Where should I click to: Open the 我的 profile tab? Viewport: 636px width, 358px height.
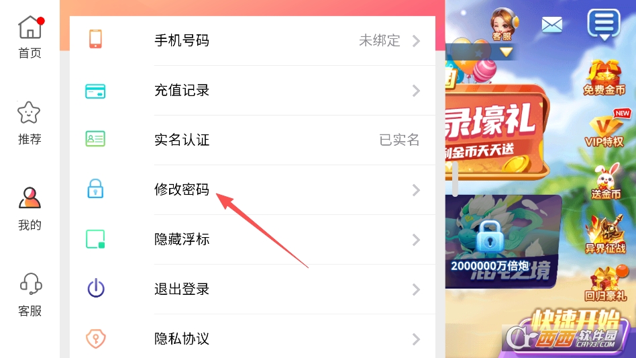point(30,209)
